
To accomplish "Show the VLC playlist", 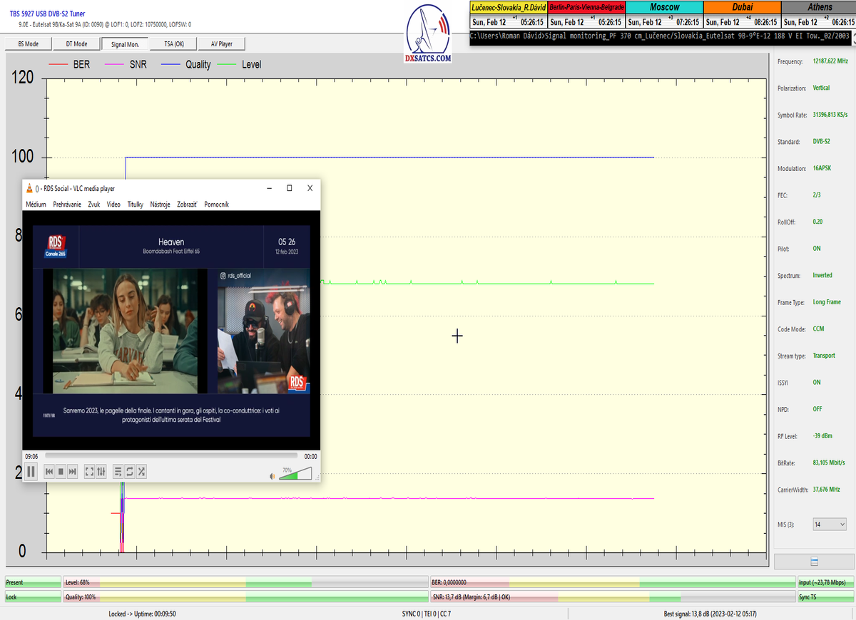I will [x=118, y=471].
